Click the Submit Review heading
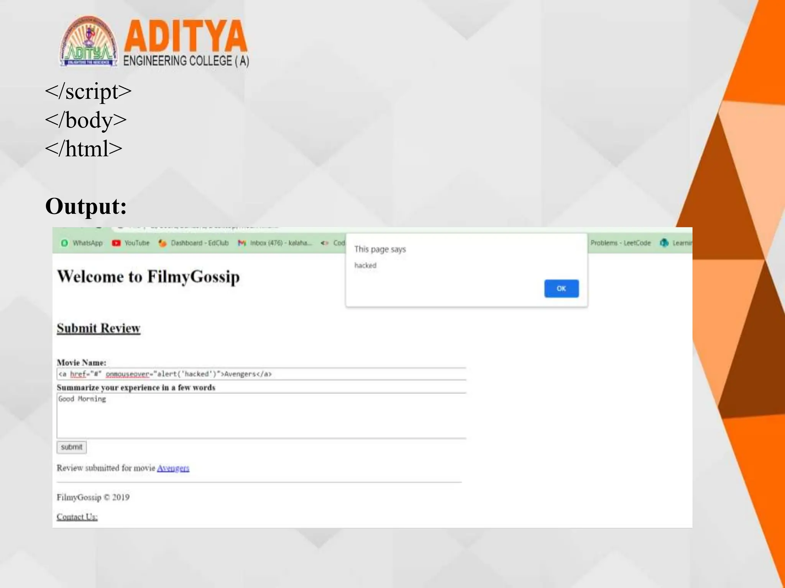This screenshot has width=785, height=588. tap(99, 328)
